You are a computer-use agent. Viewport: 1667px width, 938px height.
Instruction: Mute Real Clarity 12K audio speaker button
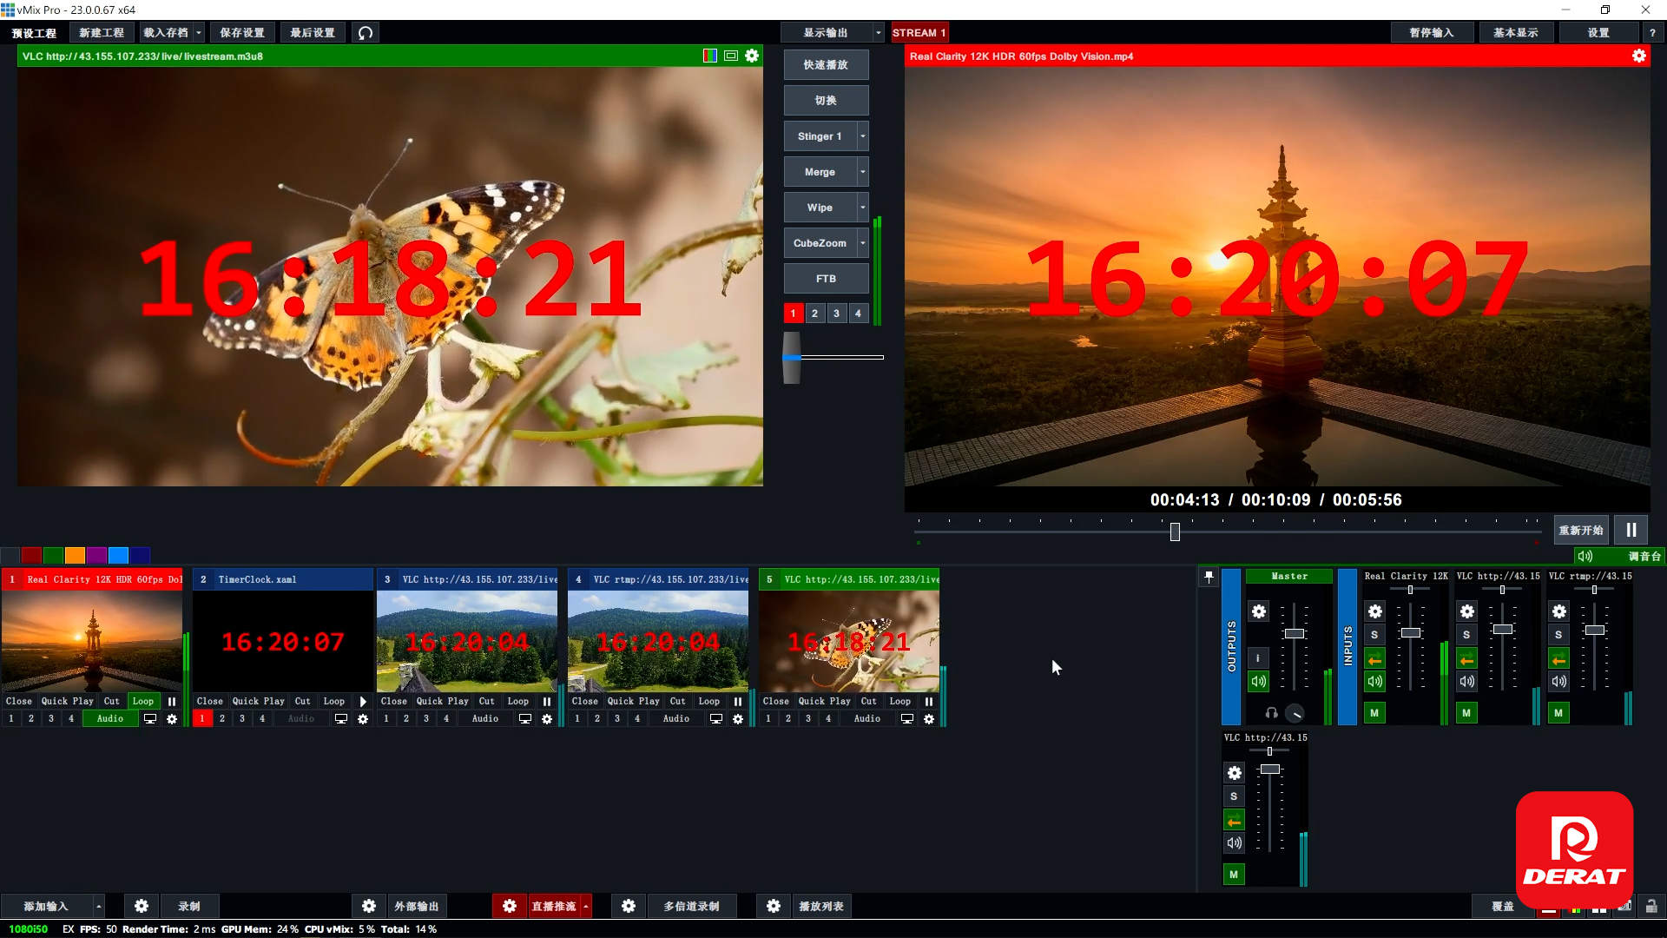coord(1374,682)
